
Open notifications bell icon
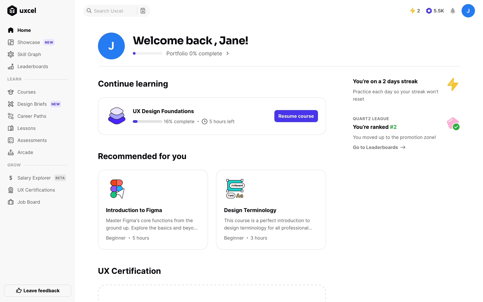point(453,11)
